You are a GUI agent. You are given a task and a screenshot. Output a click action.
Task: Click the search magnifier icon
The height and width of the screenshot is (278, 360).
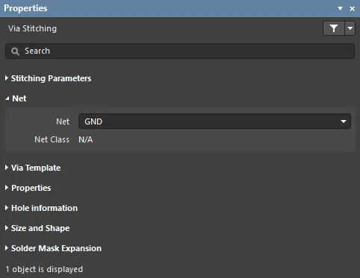(15, 51)
